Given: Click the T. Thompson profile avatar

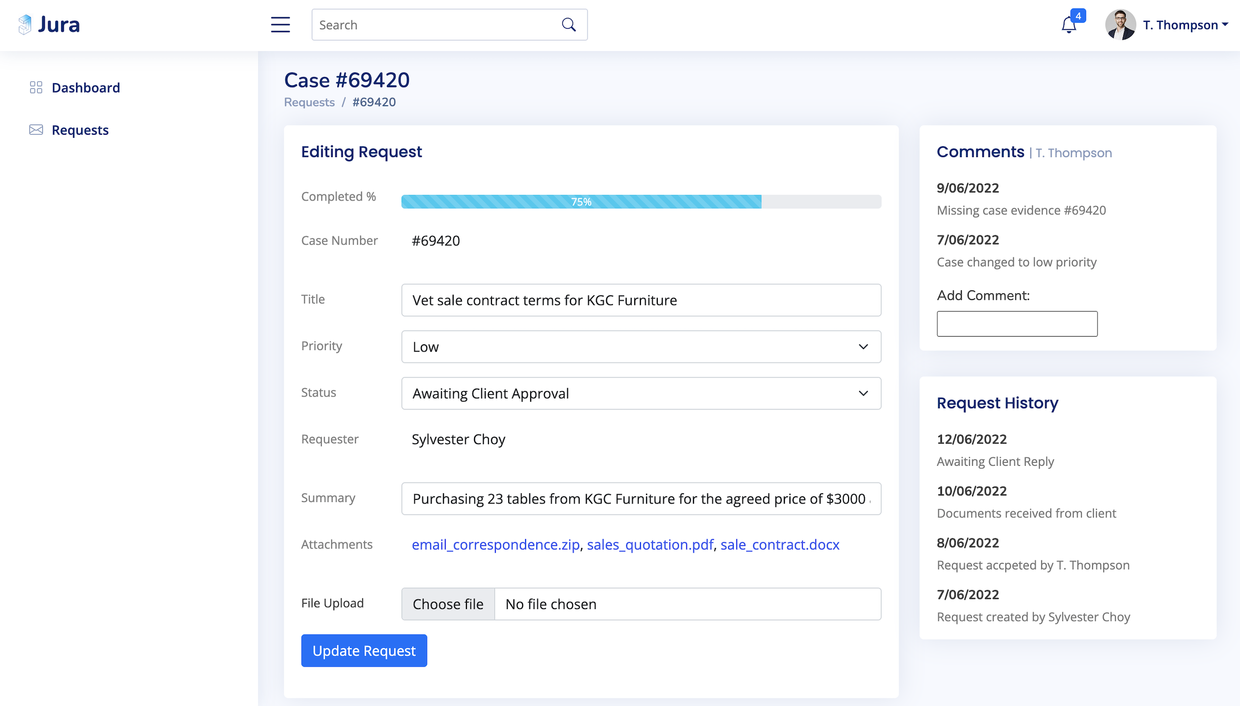Looking at the screenshot, I should tap(1120, 24).
